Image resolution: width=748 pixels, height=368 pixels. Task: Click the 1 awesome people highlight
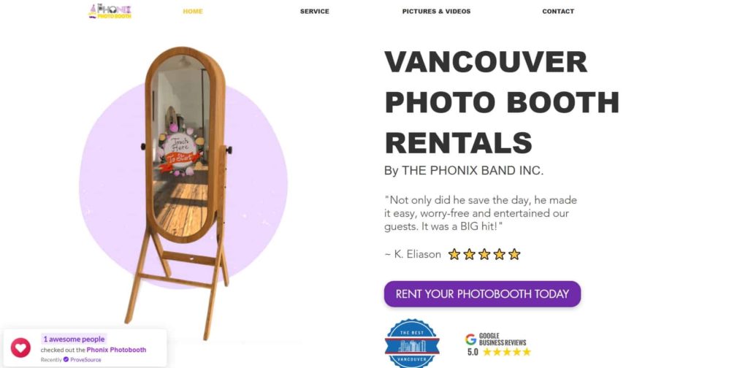tap(74, 340)
